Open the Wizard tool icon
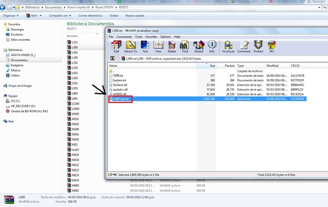 coord(198,46)
